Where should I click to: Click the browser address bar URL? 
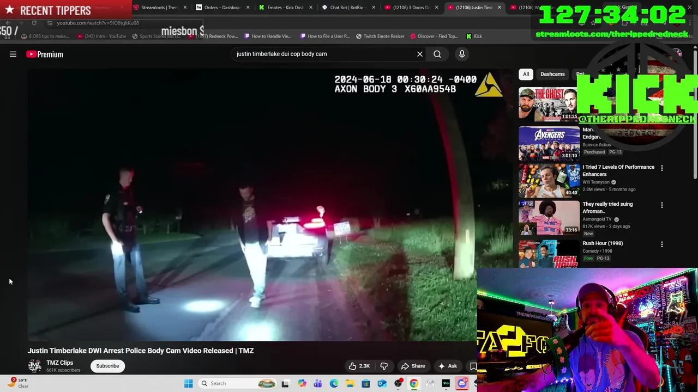[98, 23]
